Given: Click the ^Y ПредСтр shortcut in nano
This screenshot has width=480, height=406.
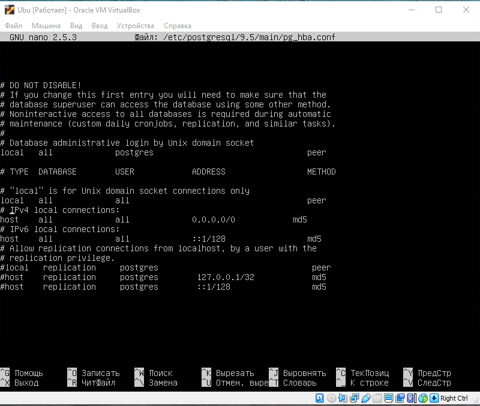Looking at the screenshot, I should (427, 373).
